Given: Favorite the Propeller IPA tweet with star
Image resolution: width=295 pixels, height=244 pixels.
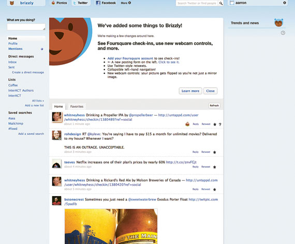Looking at the screenshot, I should [215, 124].
